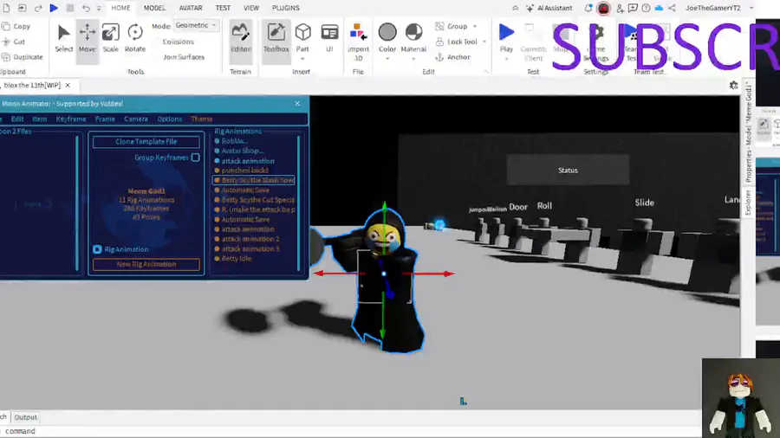Insert a new Part
780x438 pixels.
pyautogui.click(x=302, y=36)
